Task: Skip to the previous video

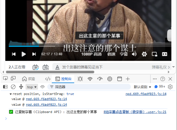Action: click(x=14, y=54)
